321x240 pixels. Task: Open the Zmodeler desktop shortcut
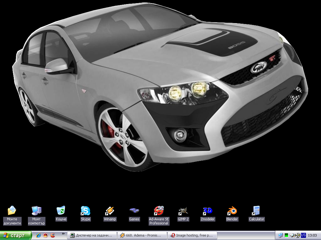point(208,211)
